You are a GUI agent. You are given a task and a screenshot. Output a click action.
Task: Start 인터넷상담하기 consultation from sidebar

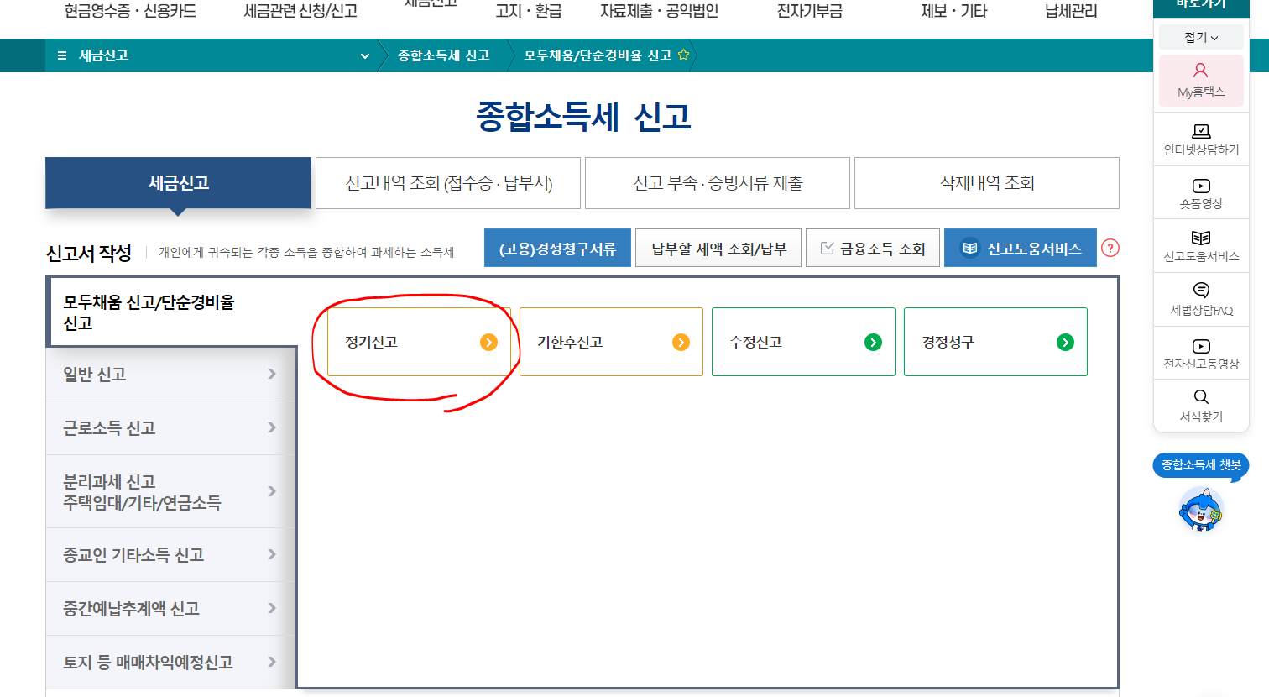pyautogui.click(x=1200, y=137)
